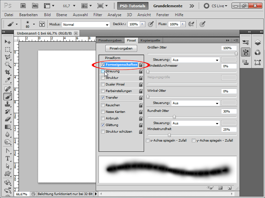
Task: Select the Path Selection arrow tool
Action: 8,166
